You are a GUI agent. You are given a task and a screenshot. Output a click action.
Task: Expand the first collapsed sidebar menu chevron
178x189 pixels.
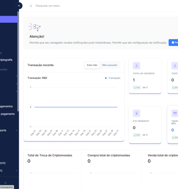(x=16, y=76)
